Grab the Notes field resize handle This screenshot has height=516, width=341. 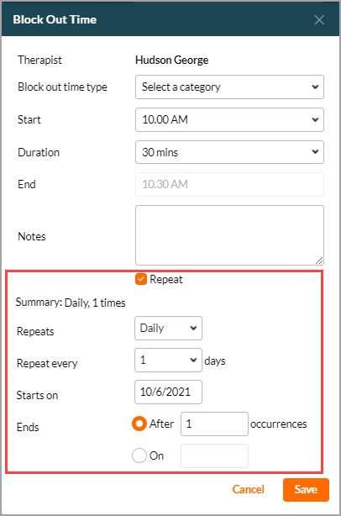[319, 261]
